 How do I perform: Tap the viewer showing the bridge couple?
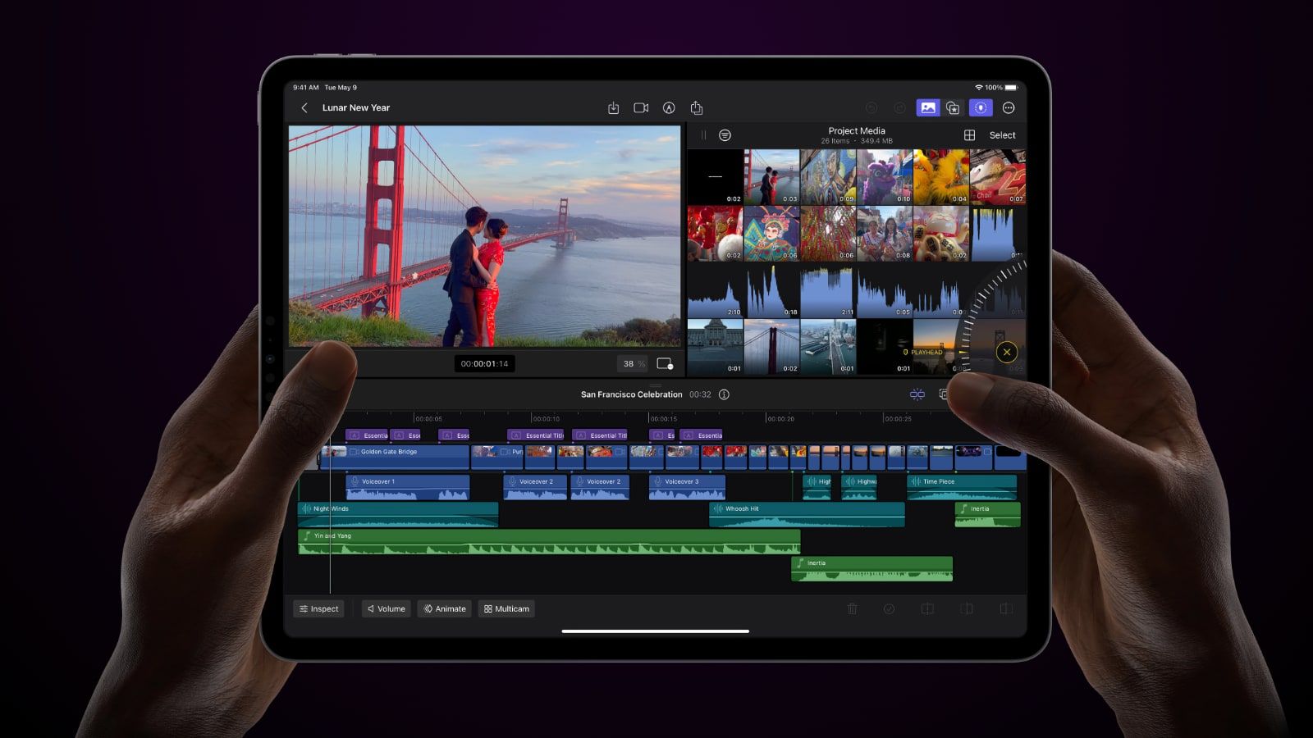484,236
